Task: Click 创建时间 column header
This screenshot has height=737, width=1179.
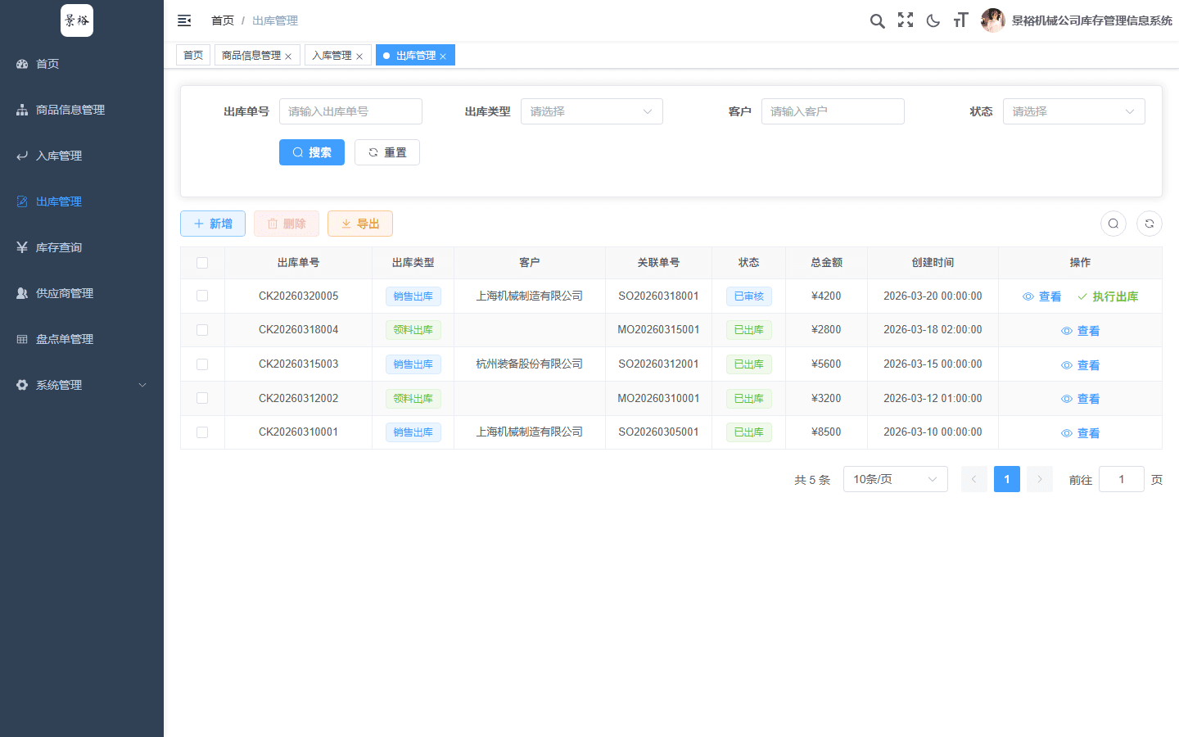Action: point(933,263)
